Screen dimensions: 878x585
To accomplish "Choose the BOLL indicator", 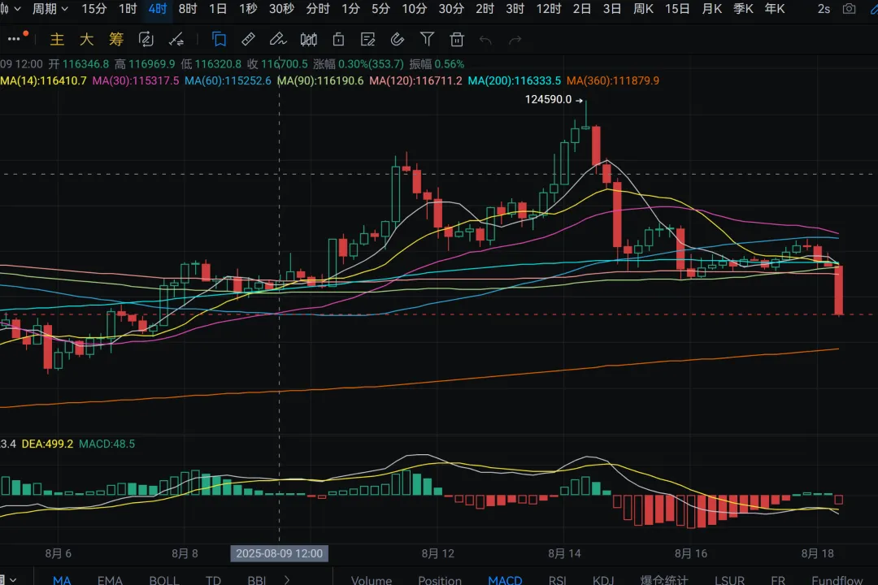I will coord(164,580).
